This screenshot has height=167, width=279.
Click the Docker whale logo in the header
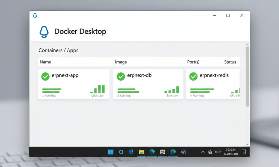44,31
